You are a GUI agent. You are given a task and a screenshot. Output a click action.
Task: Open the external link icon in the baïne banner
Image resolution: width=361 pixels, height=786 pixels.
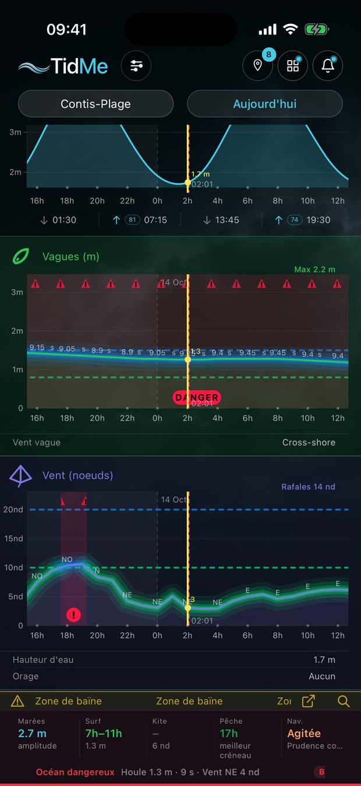[309, 701]
